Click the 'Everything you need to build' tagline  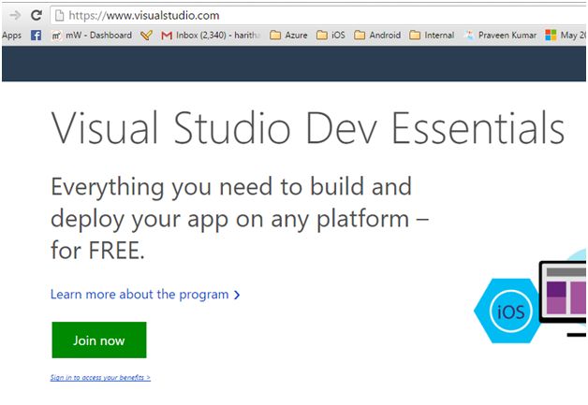240,218
